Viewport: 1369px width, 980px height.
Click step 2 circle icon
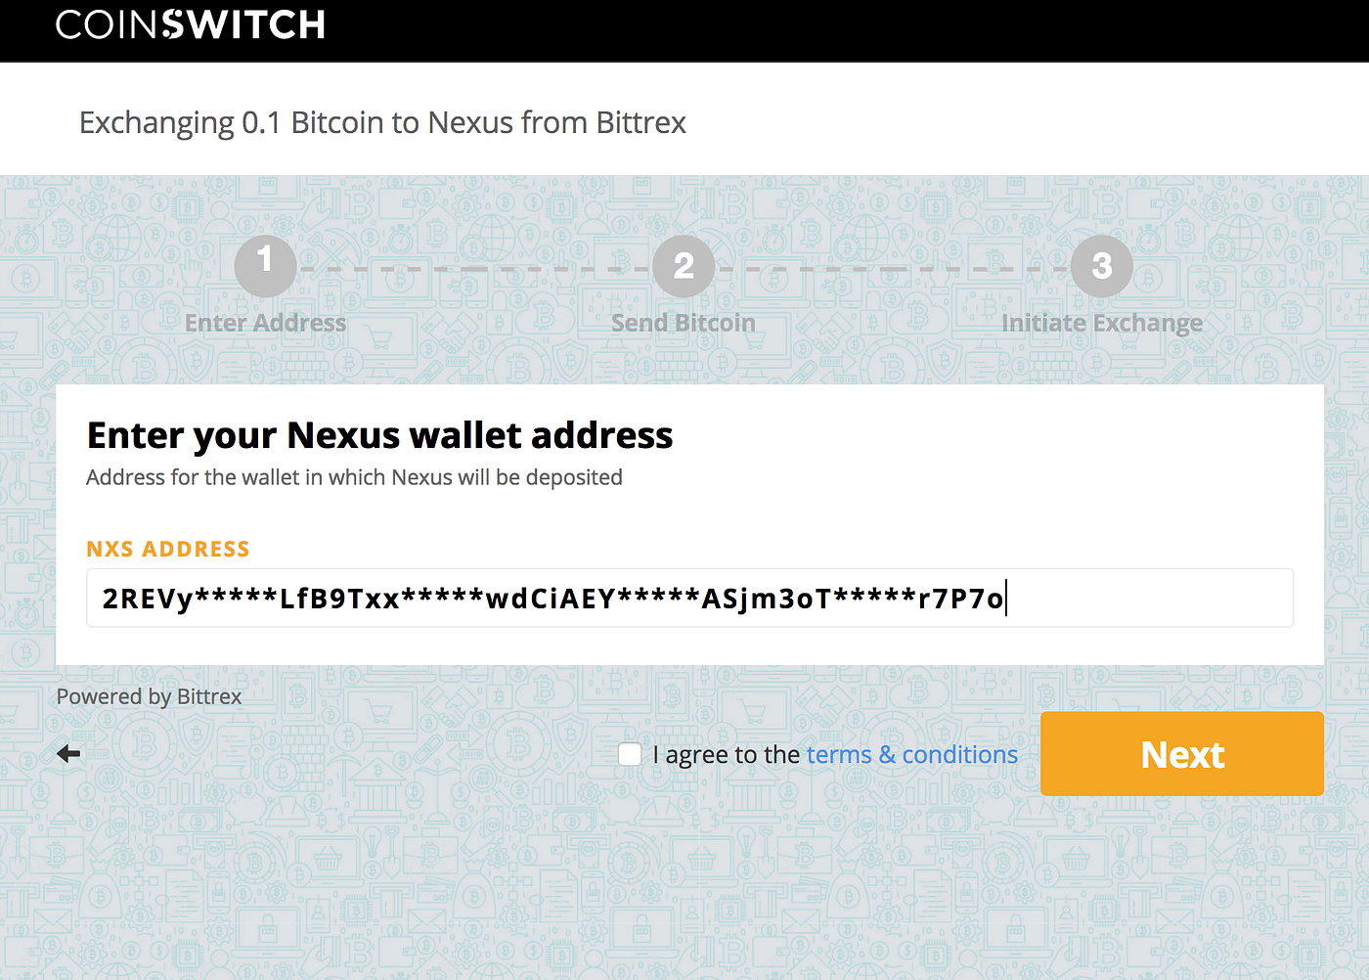point(684,265)
